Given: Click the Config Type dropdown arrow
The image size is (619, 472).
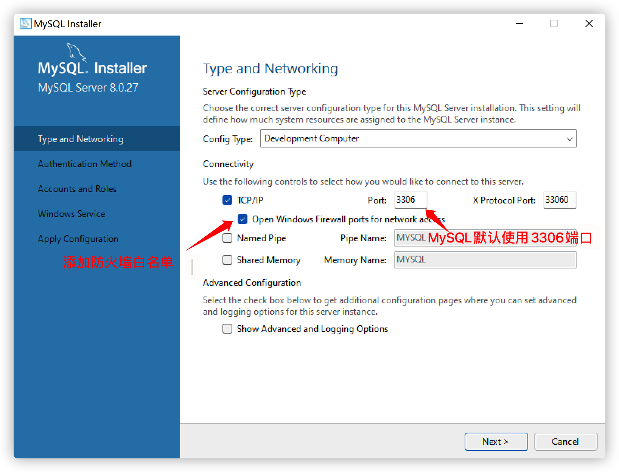Looking at the screenshot, I should [x=569, y=139].
